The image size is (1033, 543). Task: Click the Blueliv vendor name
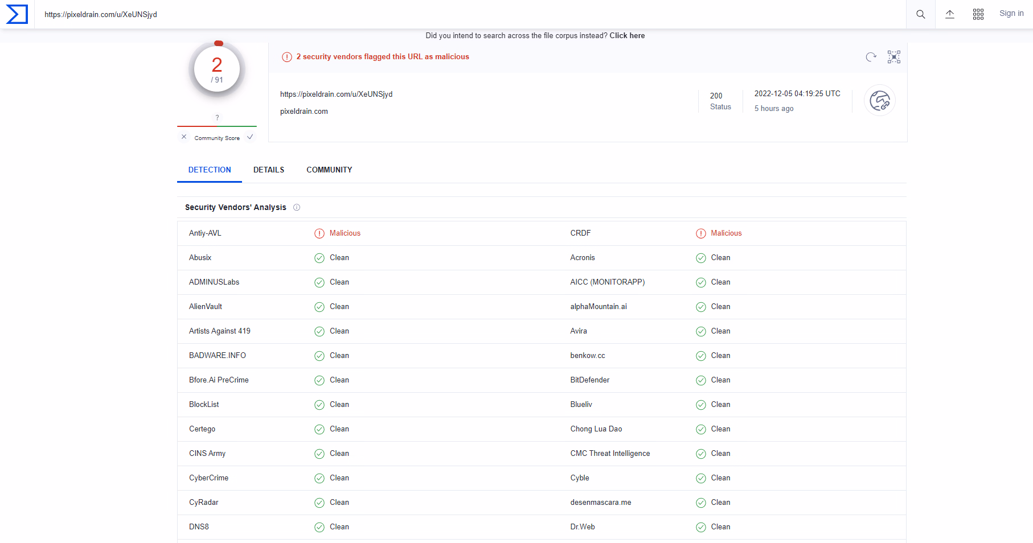(x=581, y=405)
